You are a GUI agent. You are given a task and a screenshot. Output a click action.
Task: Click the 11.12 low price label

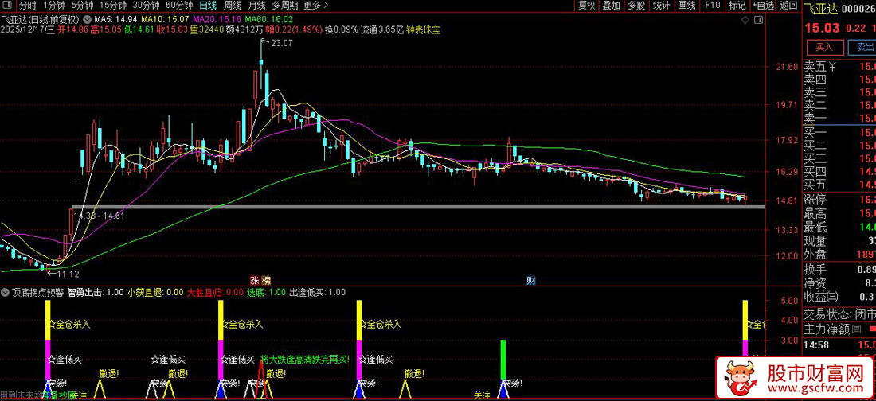pos(67,273)
